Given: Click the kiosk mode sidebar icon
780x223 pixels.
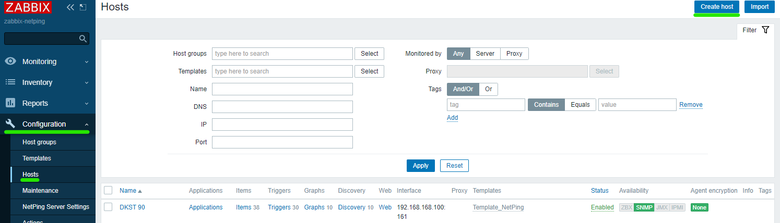Looking at the screenshot, I should (83, 7).
